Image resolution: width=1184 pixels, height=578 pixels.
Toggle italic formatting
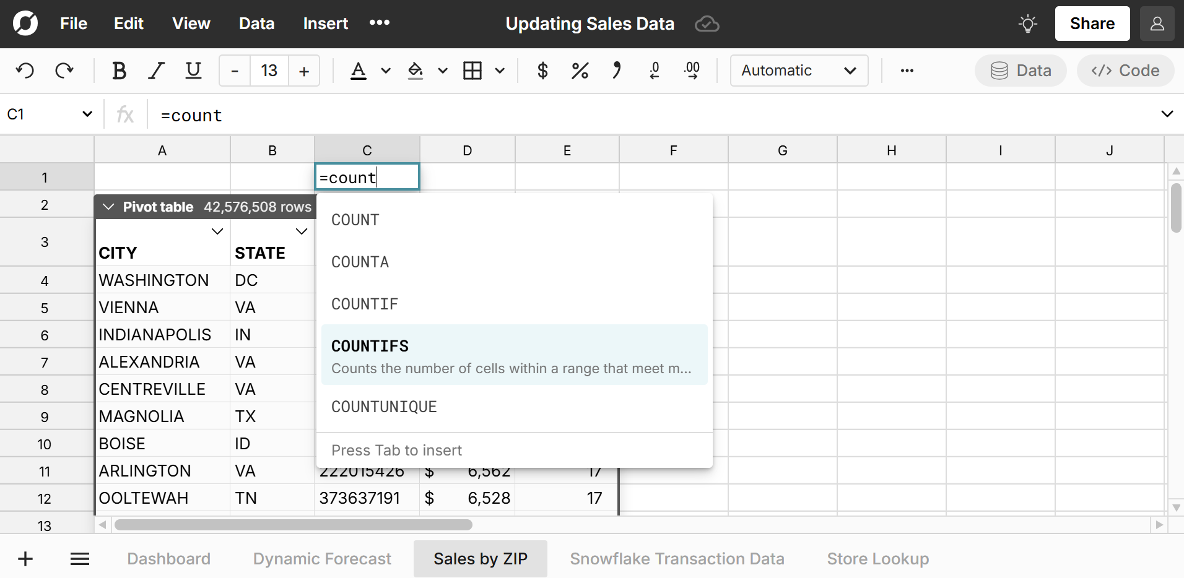pos(156,71)
